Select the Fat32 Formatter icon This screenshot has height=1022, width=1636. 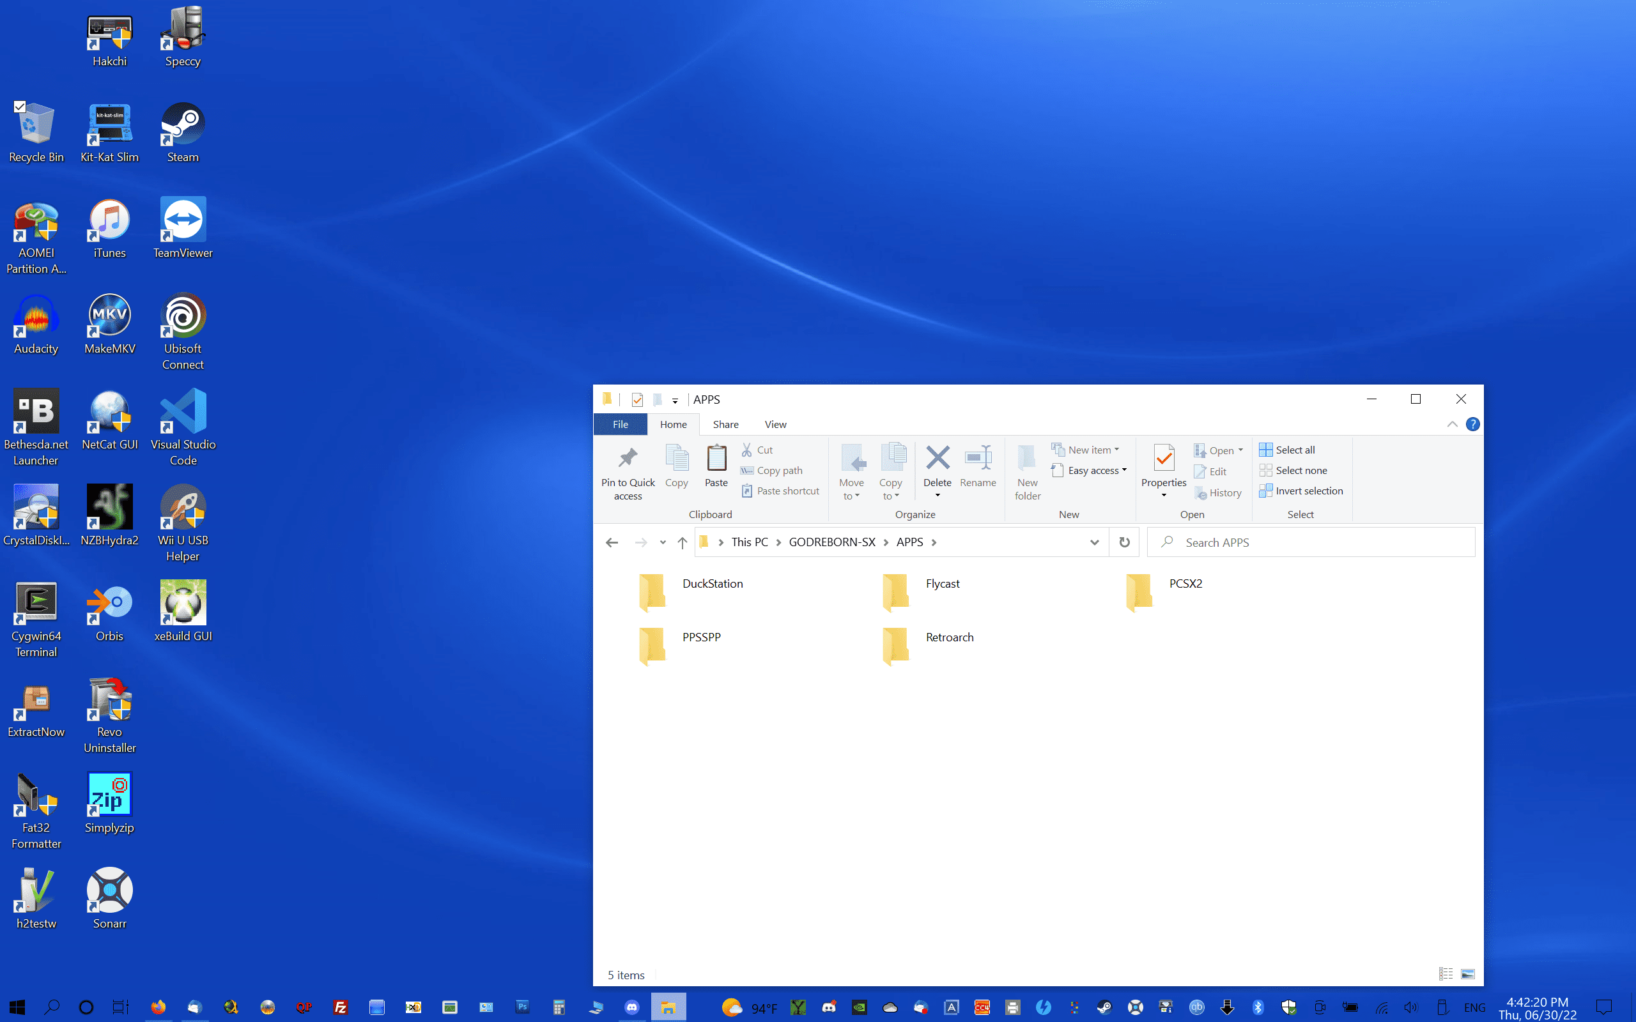[x=36, y=812]
